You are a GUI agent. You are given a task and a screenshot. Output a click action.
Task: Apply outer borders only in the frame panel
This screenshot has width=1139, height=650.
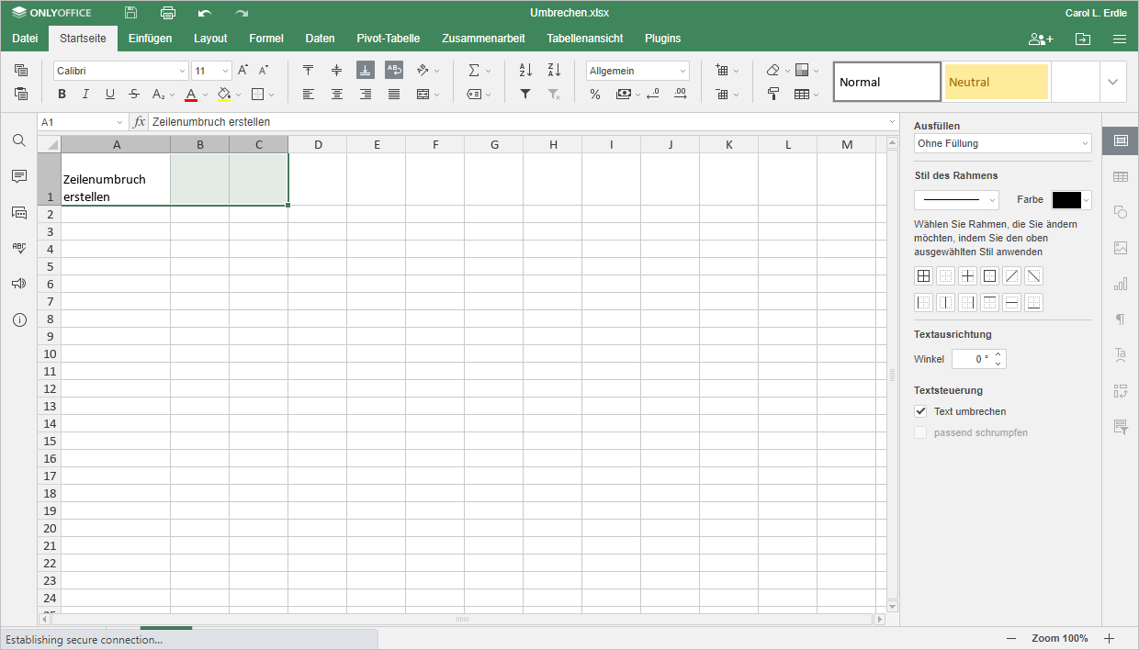[x=990, y=276]
